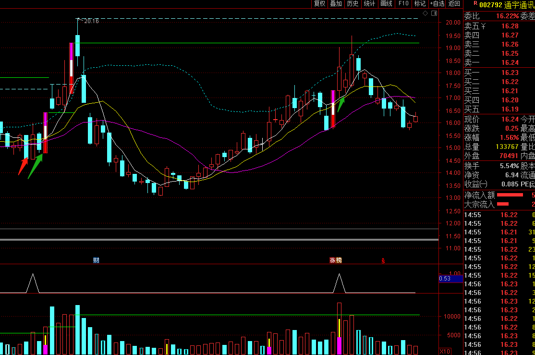Viewport: 535px width, 355px height.
Task: Click the 换手 5.54% value
Action: point(509,166)
